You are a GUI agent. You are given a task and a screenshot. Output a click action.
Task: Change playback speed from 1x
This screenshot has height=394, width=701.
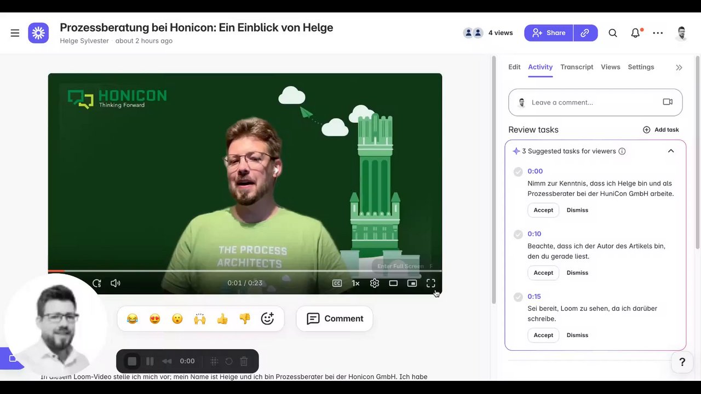[355, 283]
